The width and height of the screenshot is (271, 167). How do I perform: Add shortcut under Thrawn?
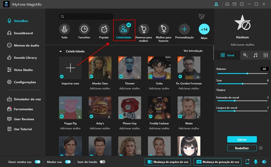[130, 88]
